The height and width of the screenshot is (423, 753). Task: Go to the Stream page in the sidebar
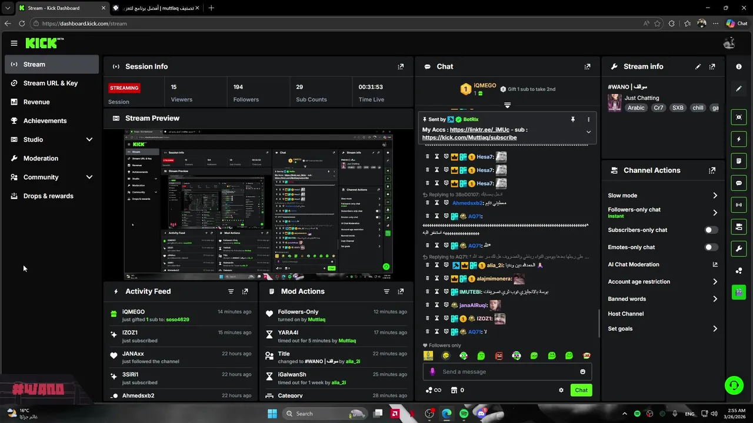pyautogui.click(x=52, y=65)
